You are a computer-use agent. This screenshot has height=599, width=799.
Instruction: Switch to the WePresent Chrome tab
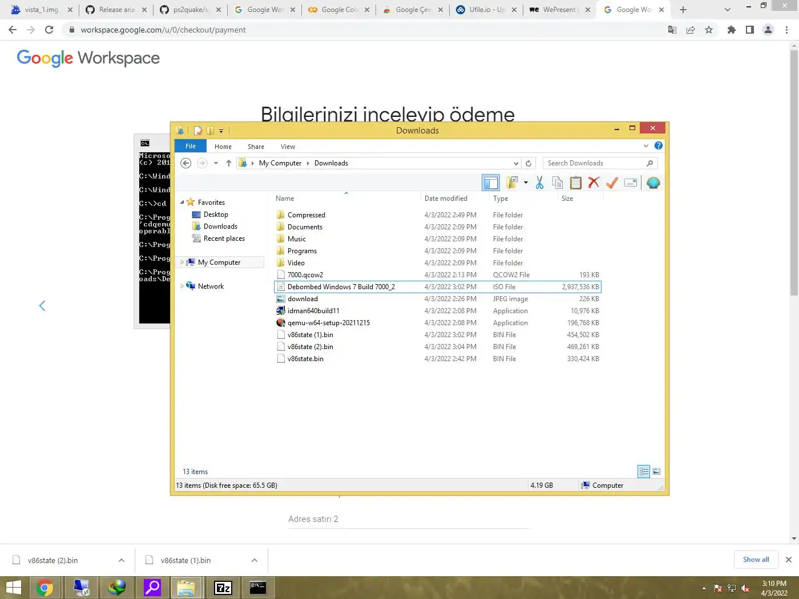click(559, 10)
